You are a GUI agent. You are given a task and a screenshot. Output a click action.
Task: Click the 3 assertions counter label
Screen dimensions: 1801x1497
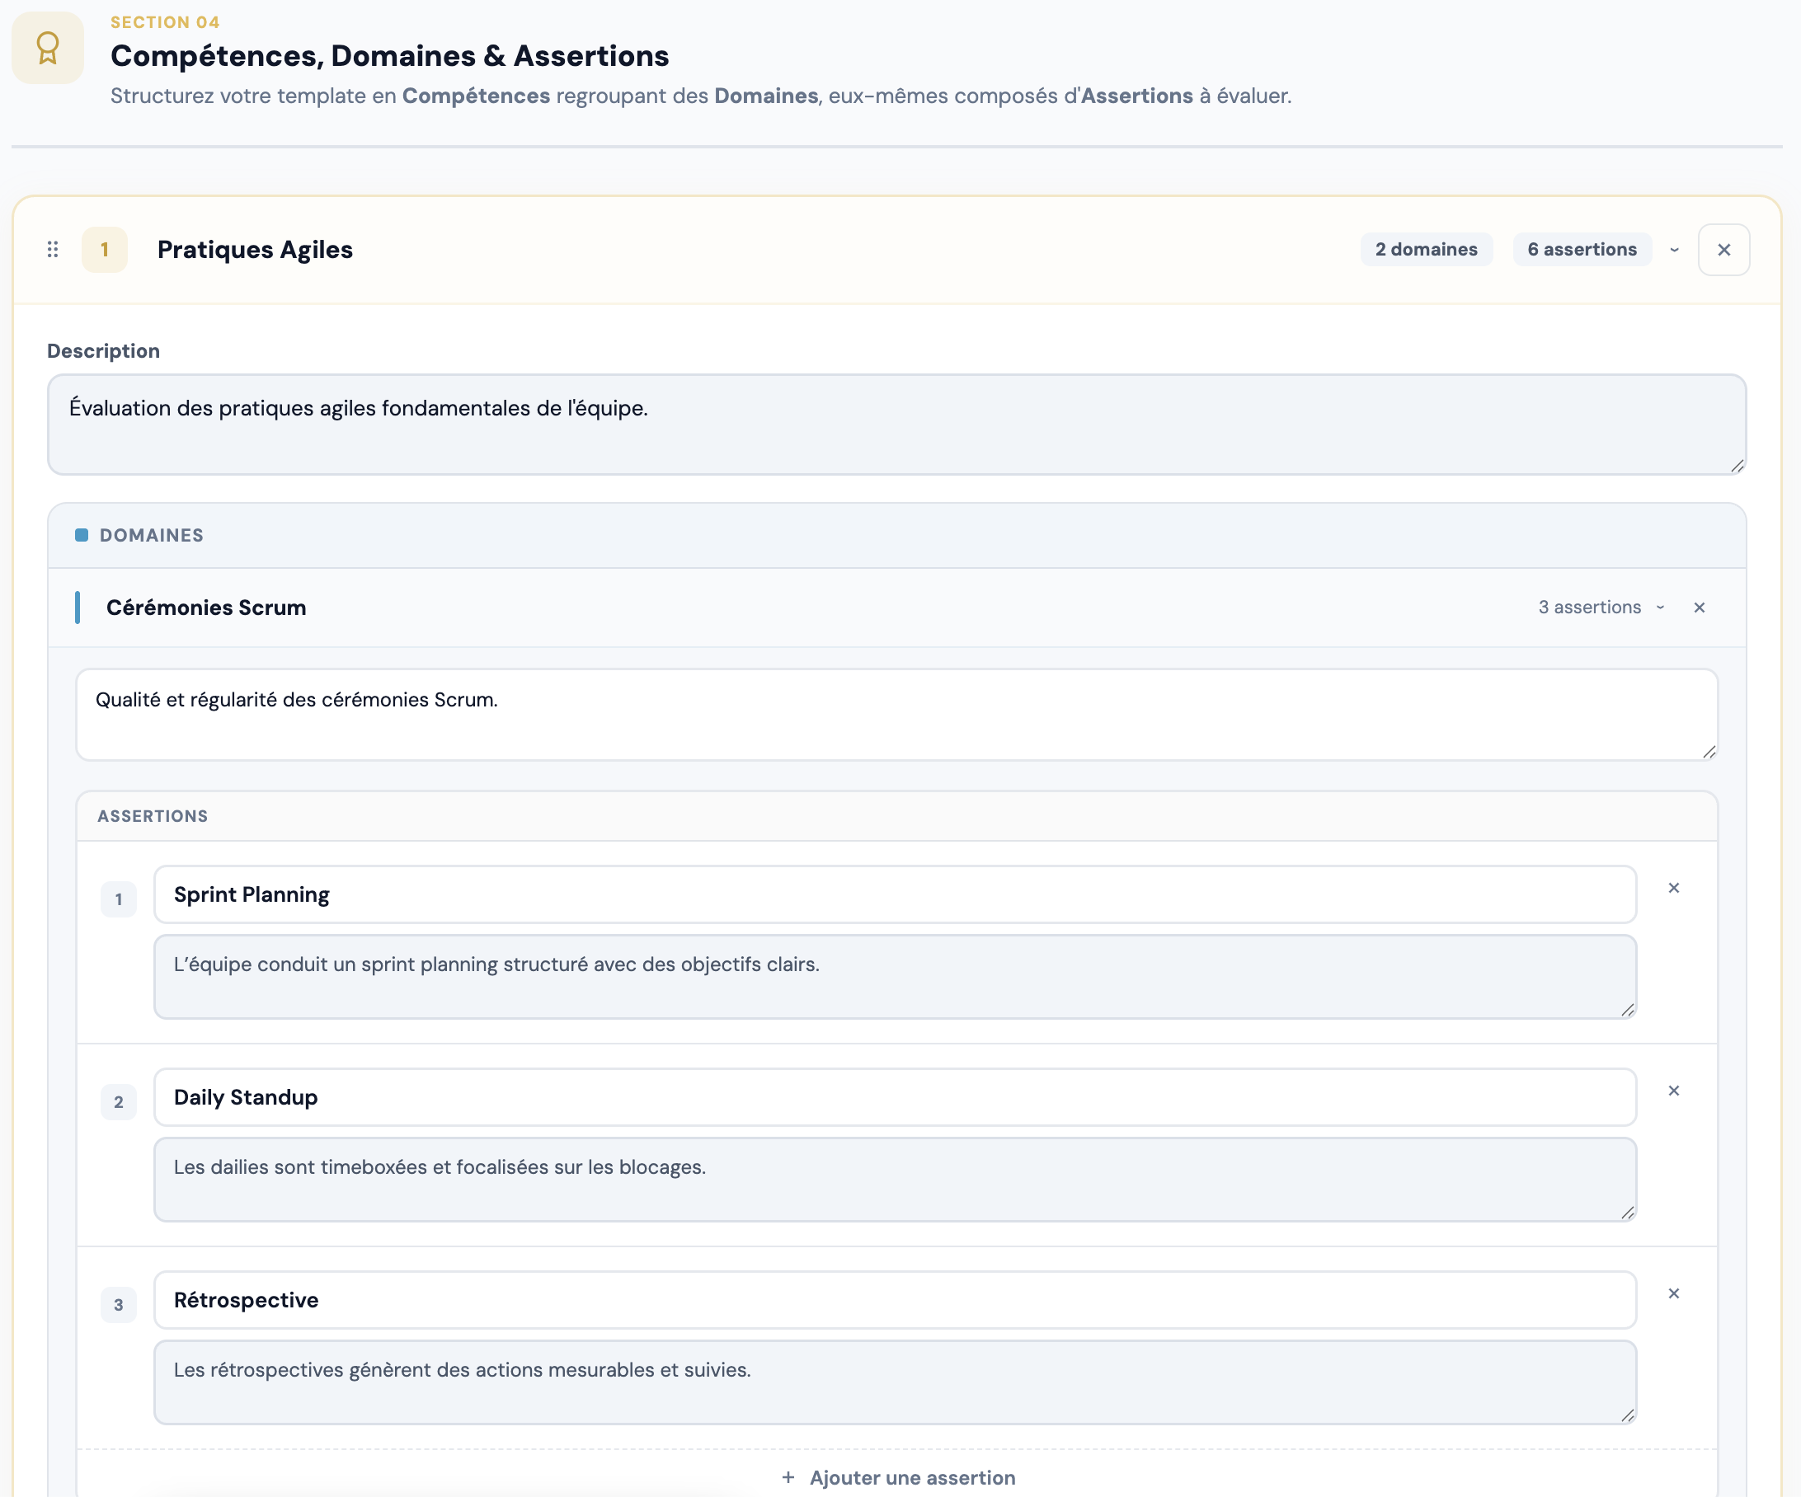(x=1589, y=607)
